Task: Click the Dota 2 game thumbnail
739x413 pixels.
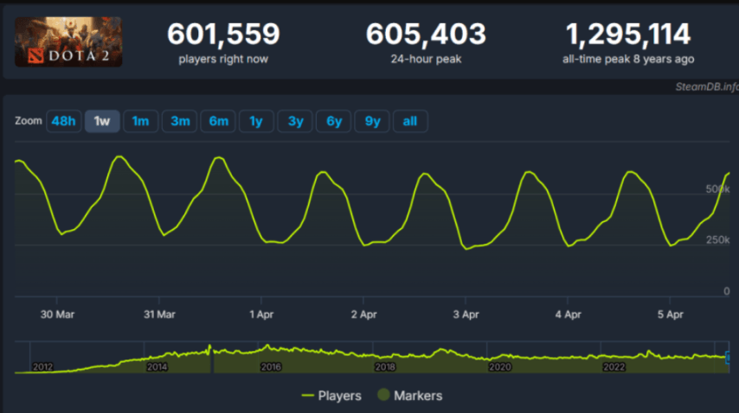Action: pos(68,42)
